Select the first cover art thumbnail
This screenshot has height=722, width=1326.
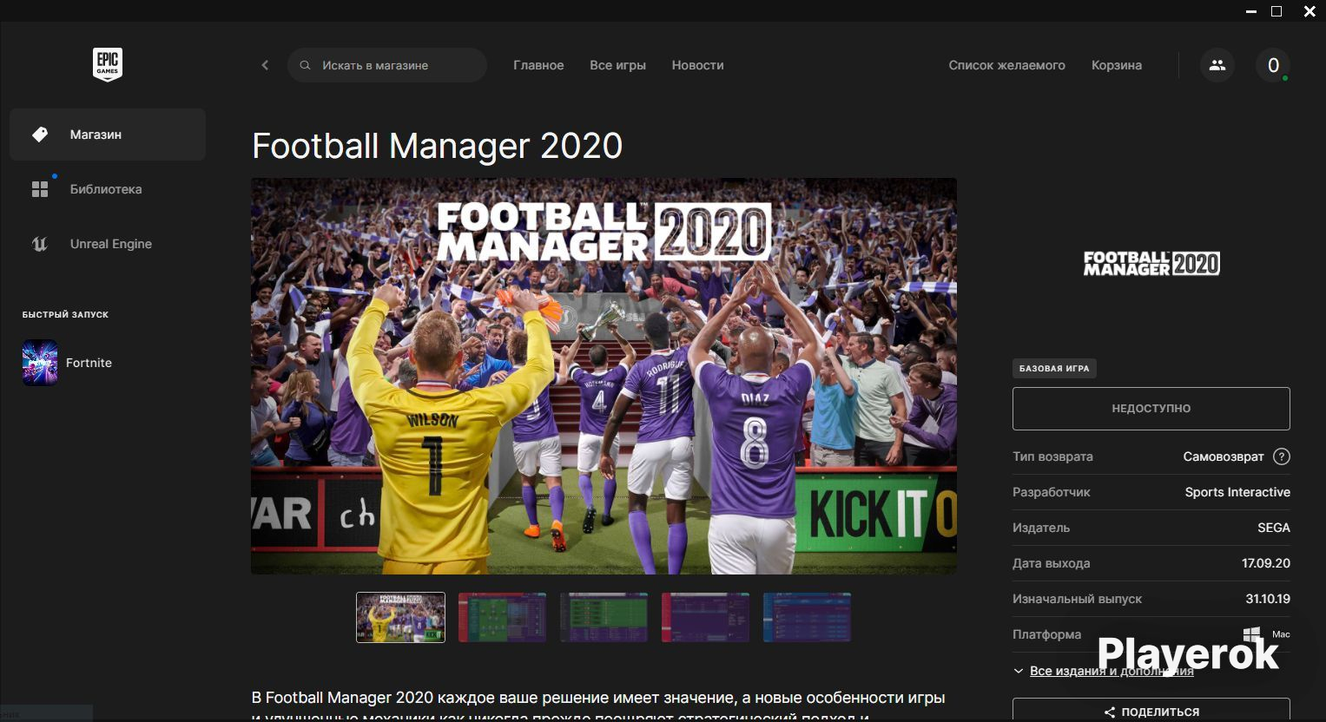pos(400,618)
